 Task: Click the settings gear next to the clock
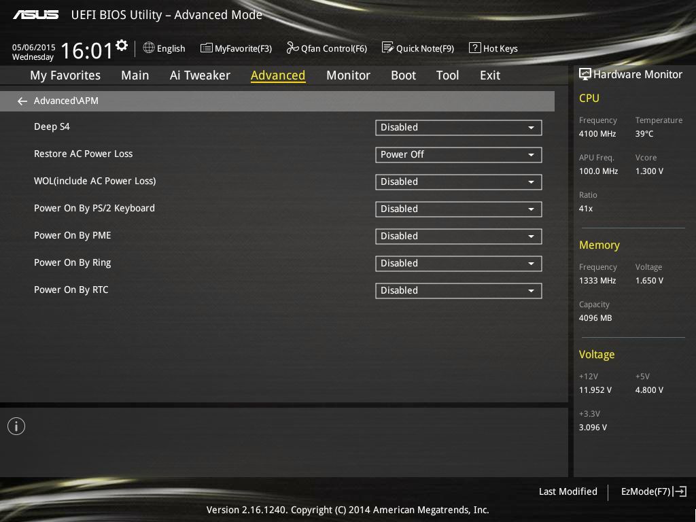121,46
